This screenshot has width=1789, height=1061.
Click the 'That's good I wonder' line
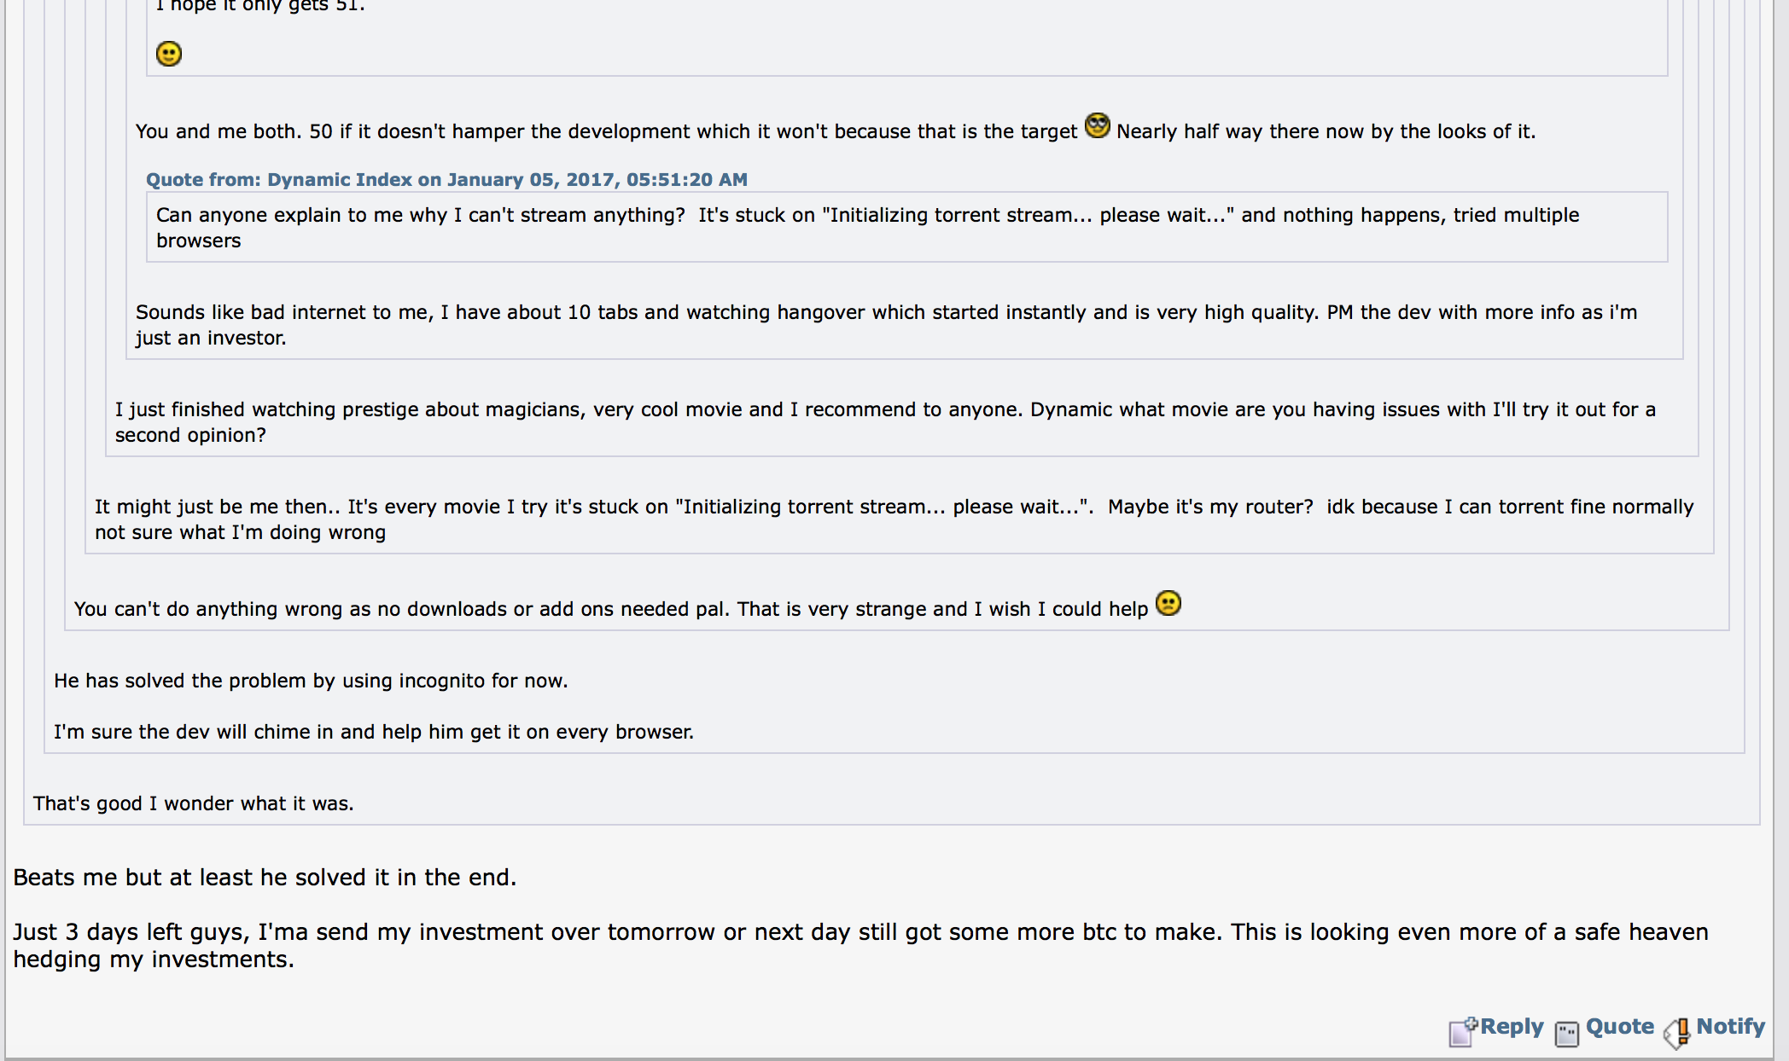pyautogui.click(x=193, y=803)
